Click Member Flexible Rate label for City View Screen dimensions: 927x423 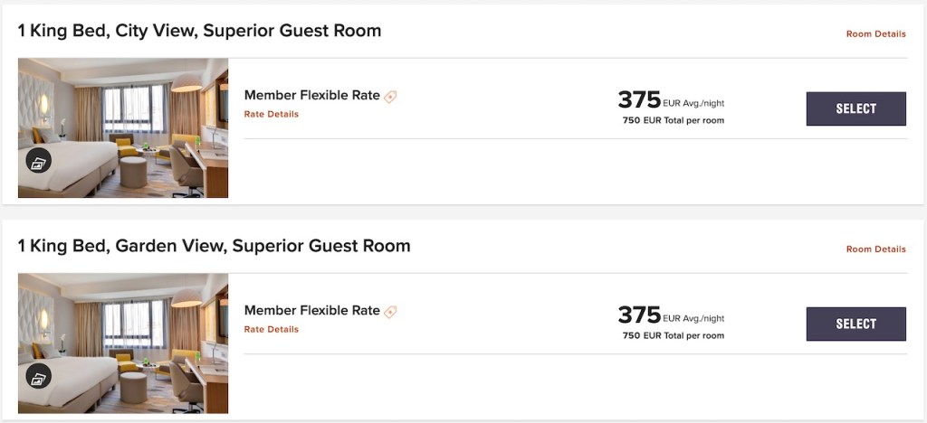[x=311, y=96]
